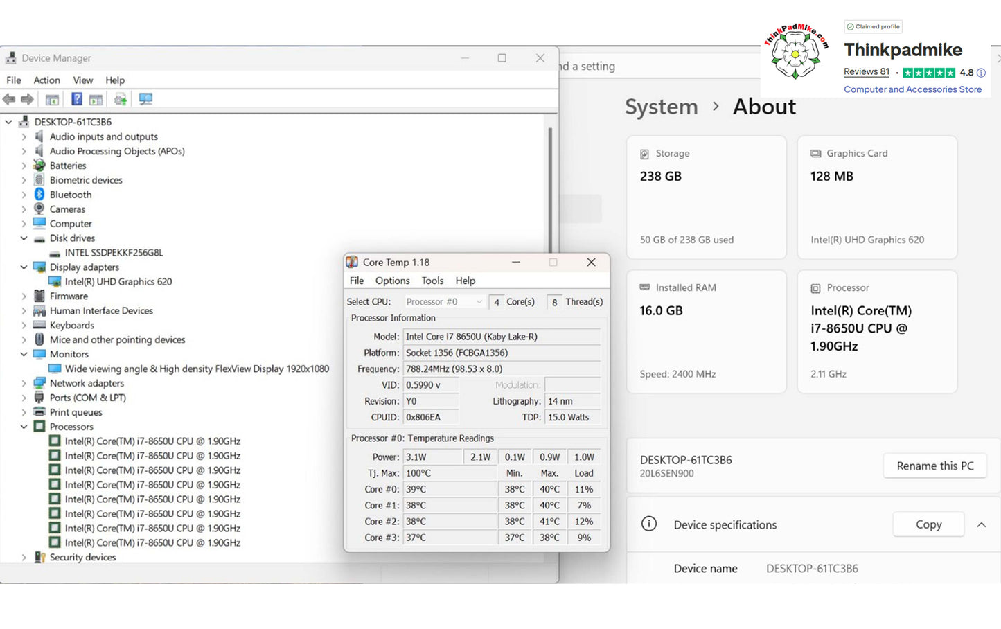The width and height of the screenshot is (1001, 629).
Task: Click the Forward arrow in Device Manager toolbar
Action: coord(27,99)
